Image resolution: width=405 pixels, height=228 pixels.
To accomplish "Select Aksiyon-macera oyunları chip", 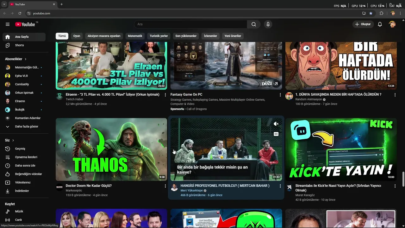I will 104,36.
